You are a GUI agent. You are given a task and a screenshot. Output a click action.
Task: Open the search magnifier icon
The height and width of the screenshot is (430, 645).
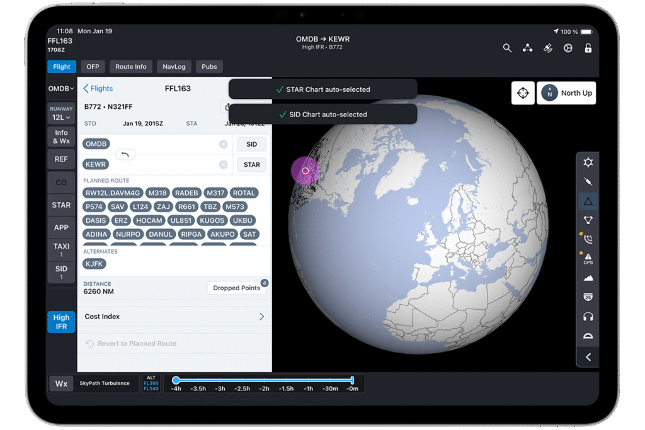click(x=507, y=48)
